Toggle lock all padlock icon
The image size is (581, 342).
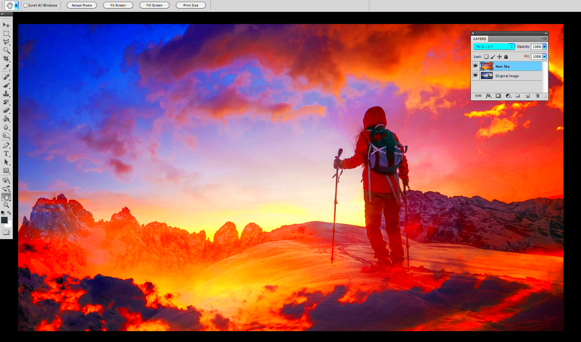click(x=506, y=57)
